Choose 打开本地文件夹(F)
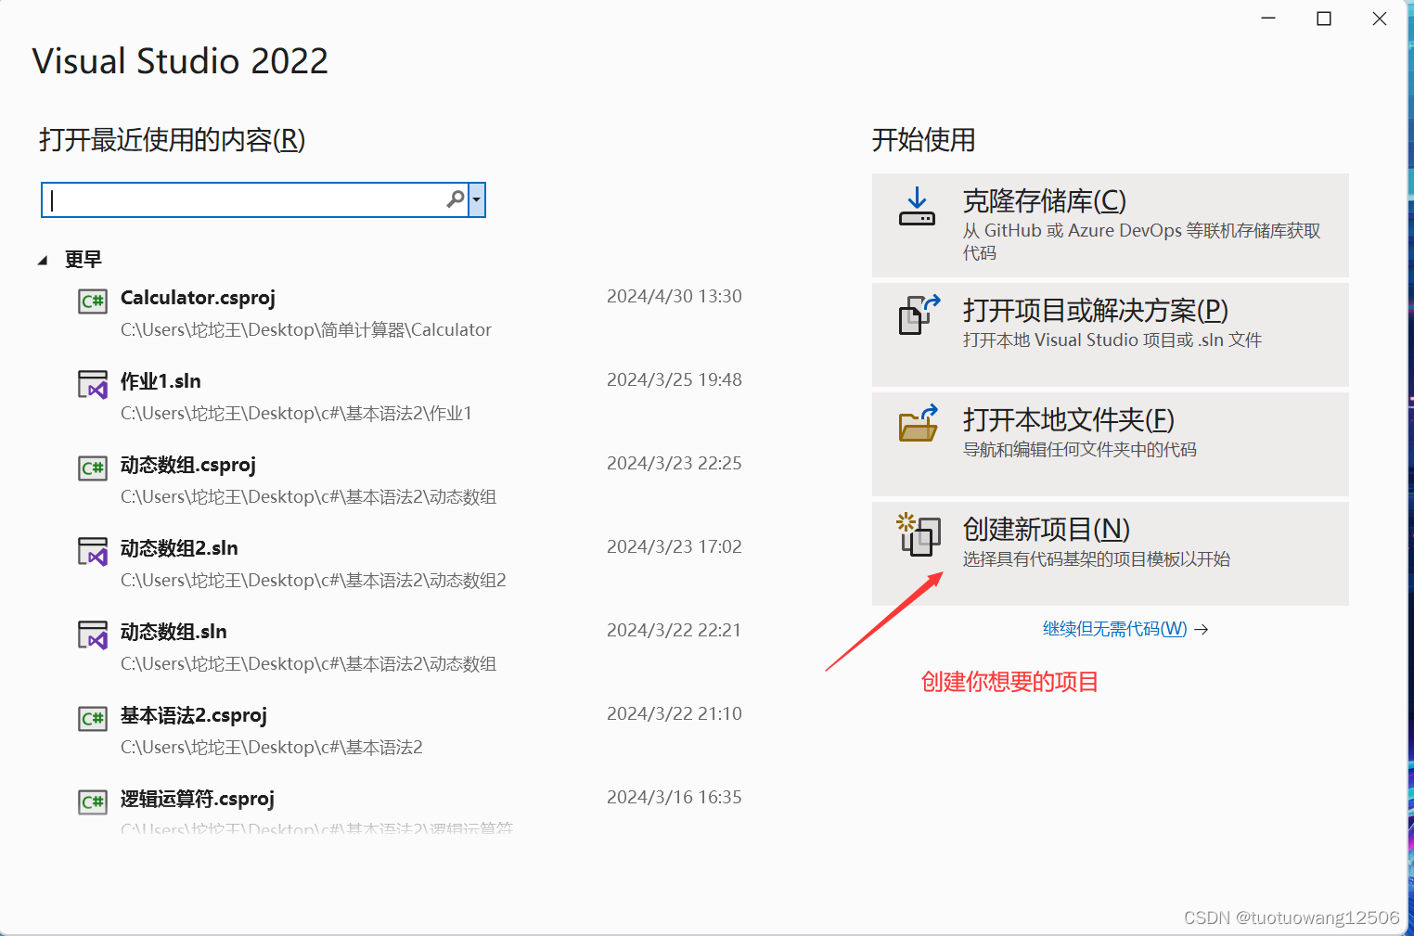The width and height of the screenshot is (1414, 936). [1111, 444]
